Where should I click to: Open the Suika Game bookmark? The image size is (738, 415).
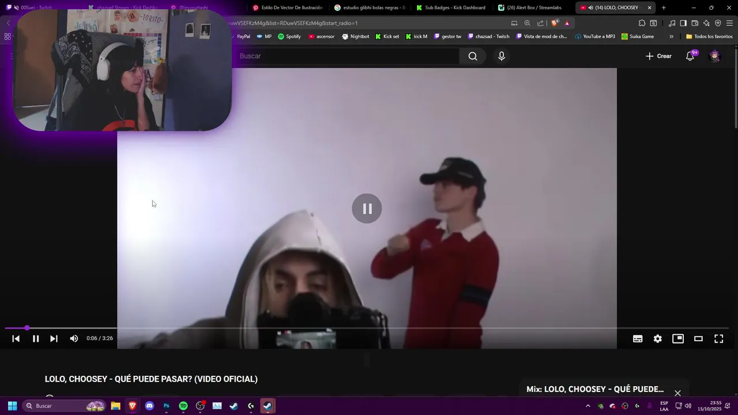click(638, 36)
